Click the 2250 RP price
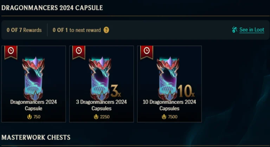Screen dimensions: 270x147 [105, 117]
